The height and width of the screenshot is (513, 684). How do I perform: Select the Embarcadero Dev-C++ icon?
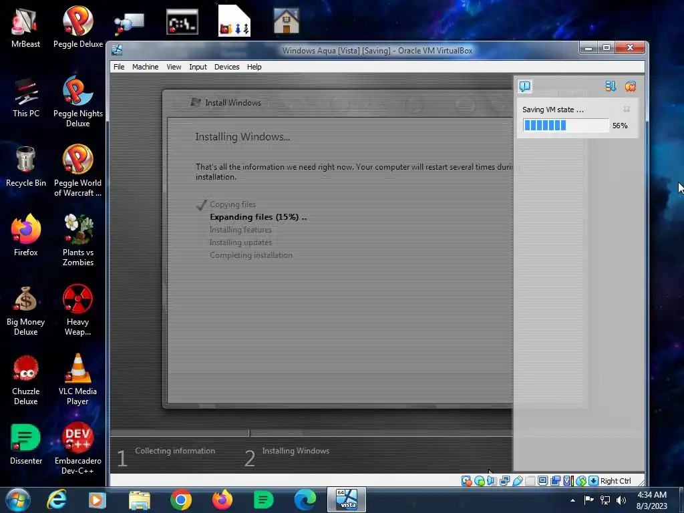pos(77,448)
